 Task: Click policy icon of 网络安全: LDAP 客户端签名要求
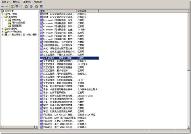(41, 118)
